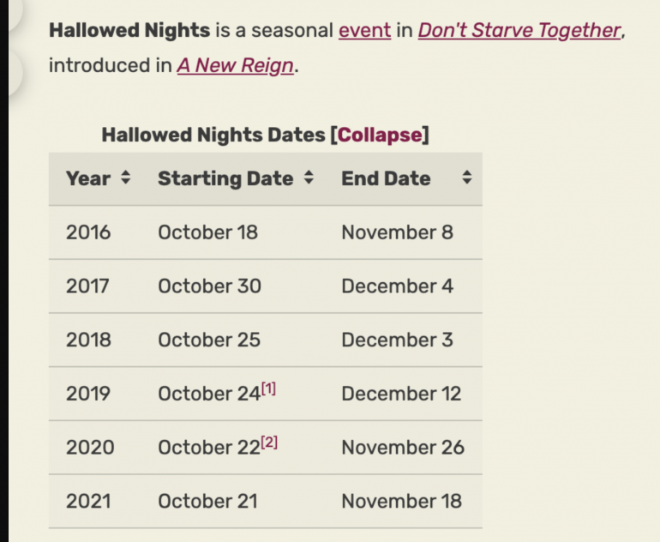This screenshot has height=542, width=660.
Task: Click the 2016 year cell
Action: tap(88, 232)
